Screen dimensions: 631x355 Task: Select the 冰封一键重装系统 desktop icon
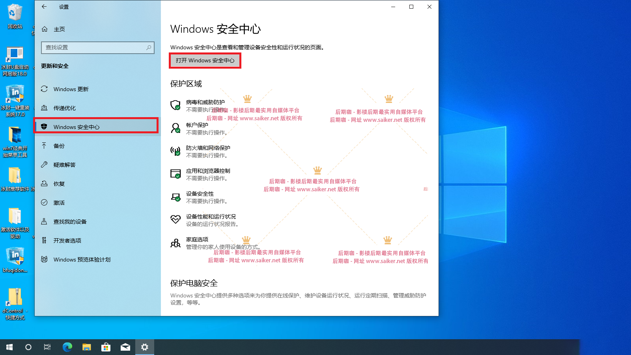tap(15, 101)
